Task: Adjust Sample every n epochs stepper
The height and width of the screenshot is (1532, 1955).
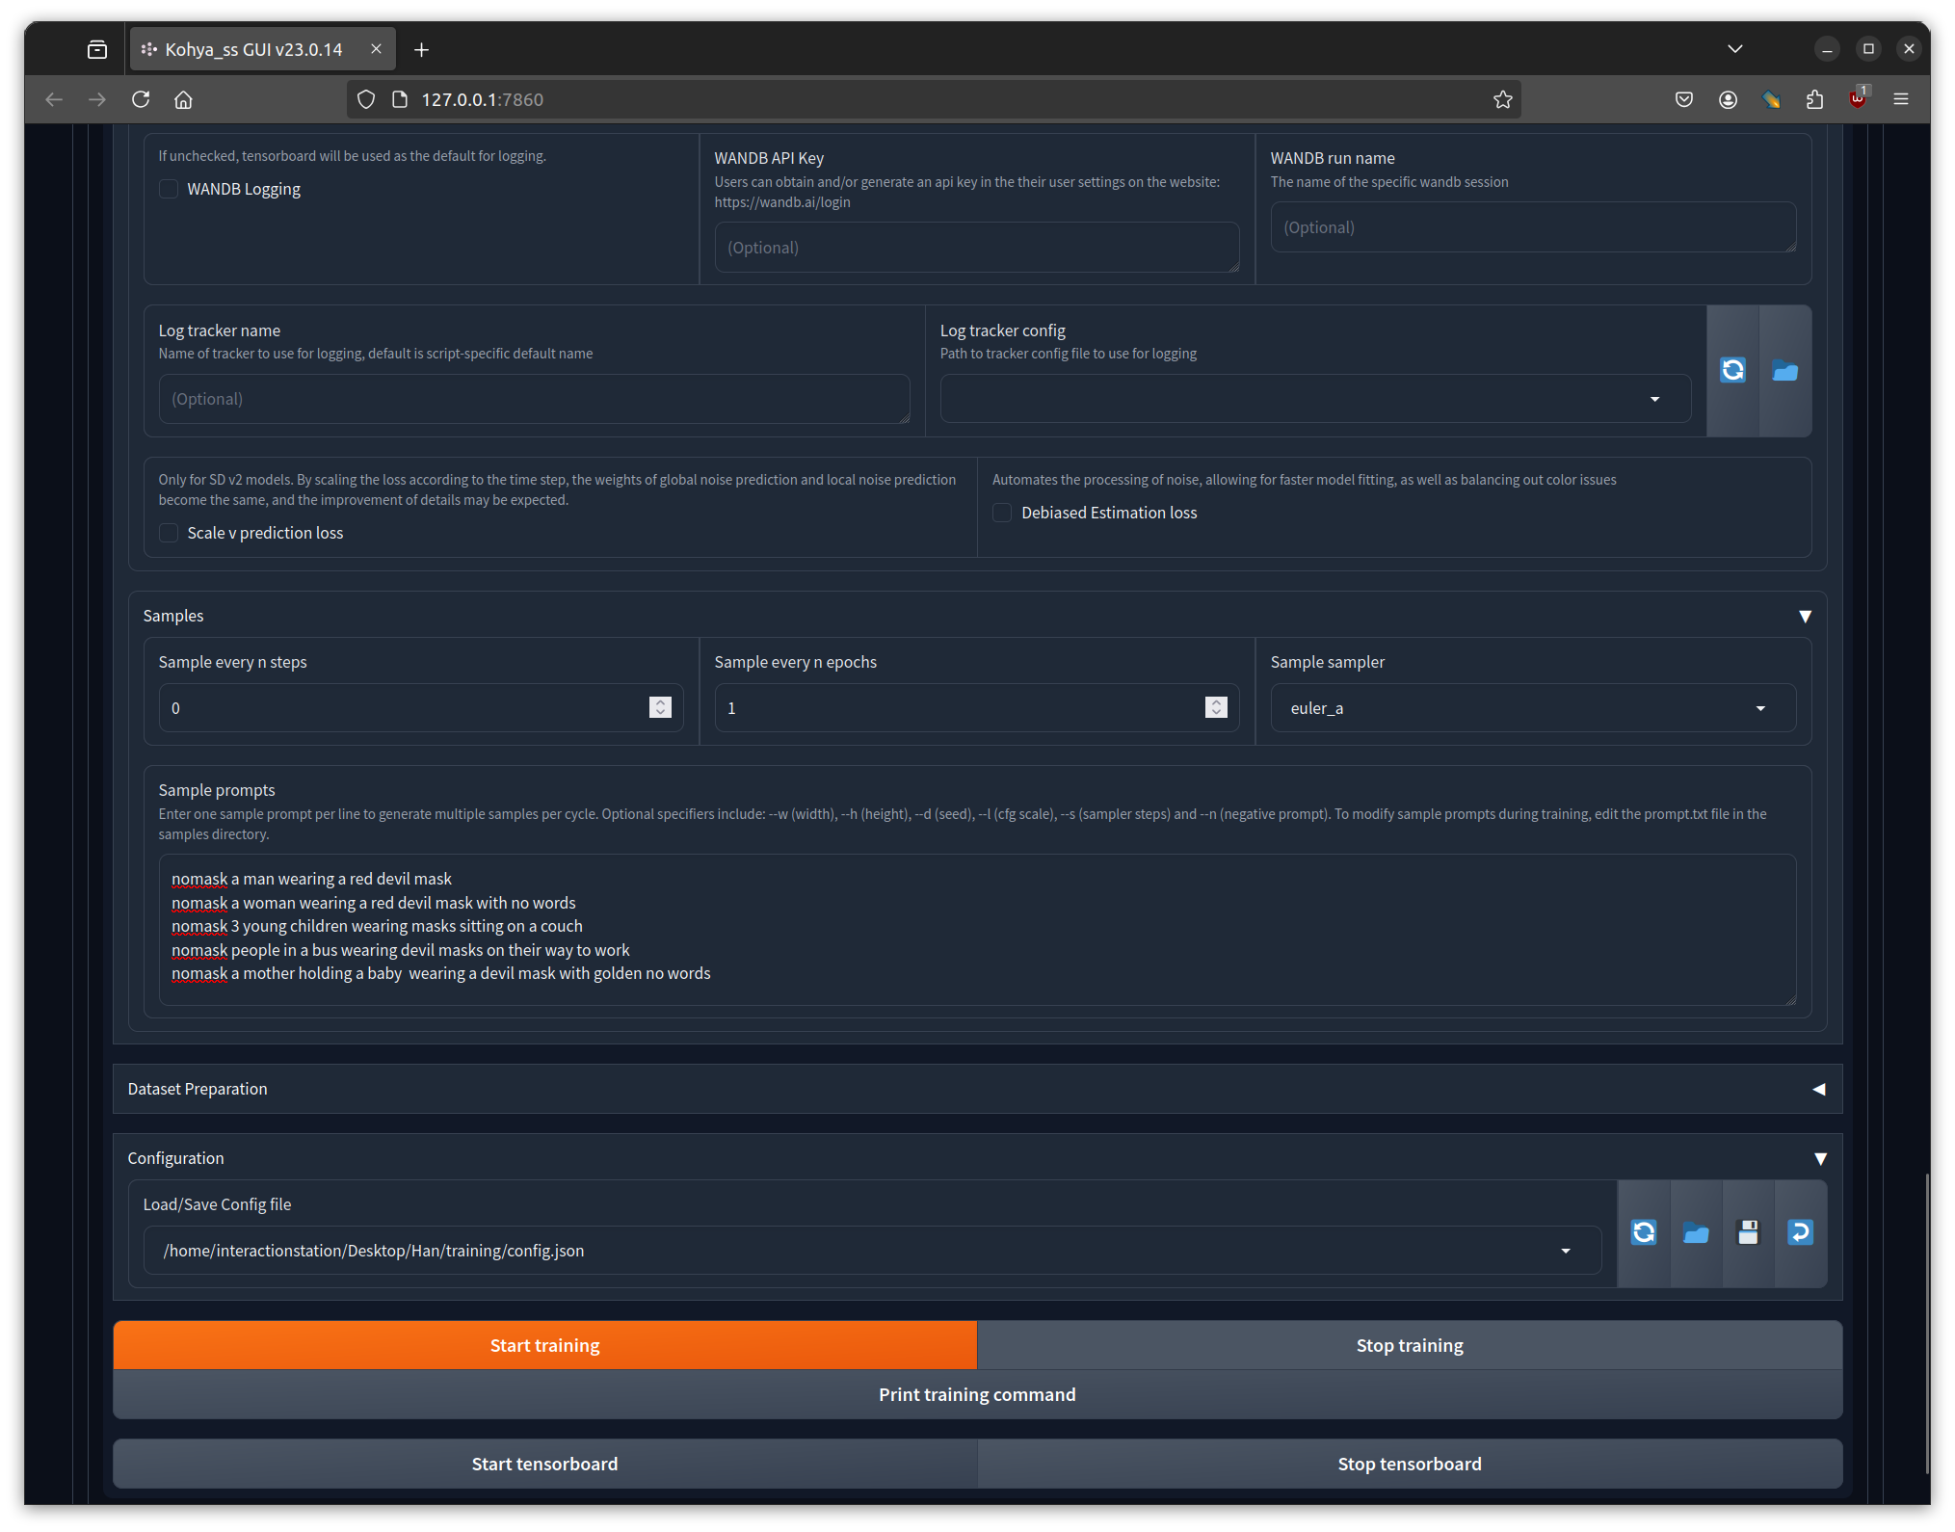Action: (1216, 708)
